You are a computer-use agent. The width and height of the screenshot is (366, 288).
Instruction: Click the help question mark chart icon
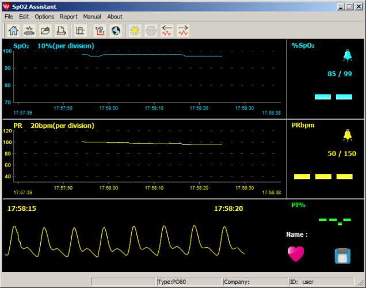coord(100,31)
